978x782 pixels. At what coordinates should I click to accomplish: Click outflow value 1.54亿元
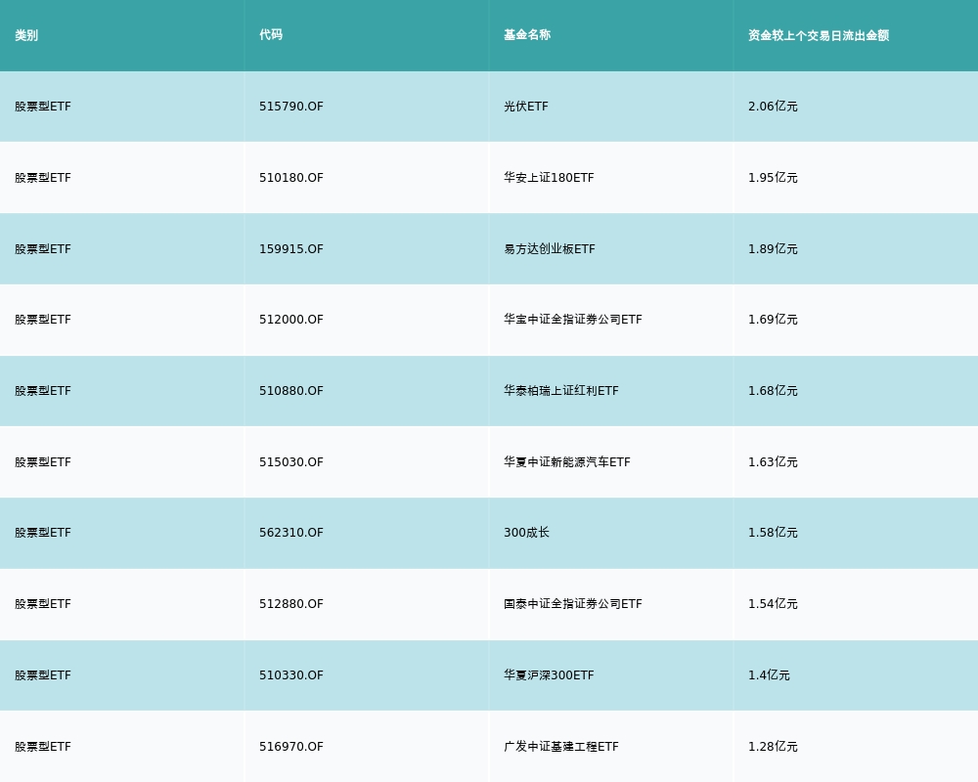click(x=773, y=604)
